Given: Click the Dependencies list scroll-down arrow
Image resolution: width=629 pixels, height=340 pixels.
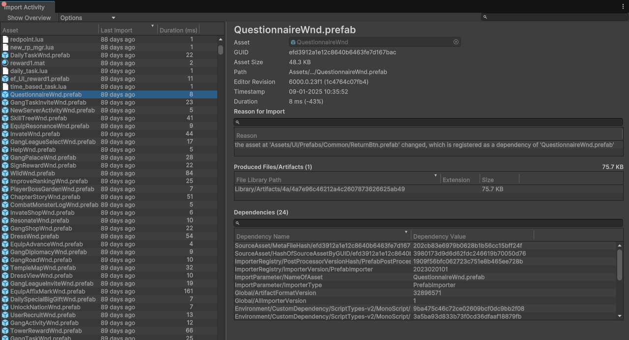Looking at the screenshot, I should 620,316.
